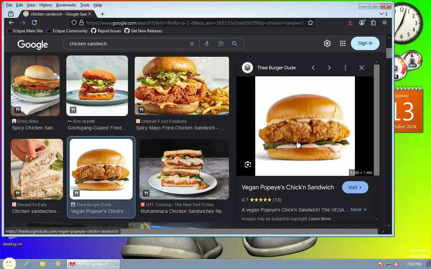Open the File menu
This screenshot has width=431, height=269.
pos(9,5)
